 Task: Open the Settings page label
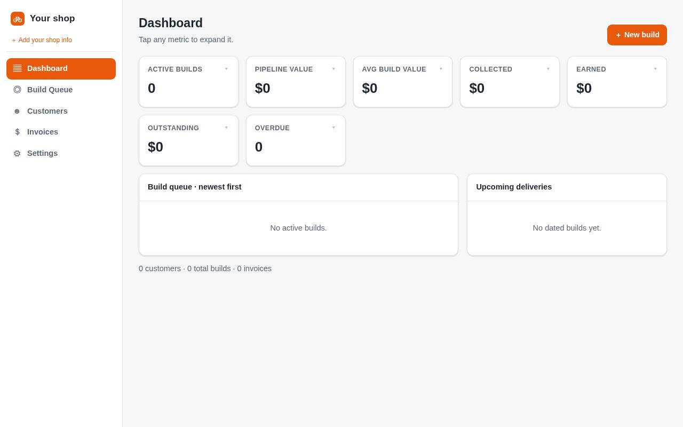tap(42, 153)
